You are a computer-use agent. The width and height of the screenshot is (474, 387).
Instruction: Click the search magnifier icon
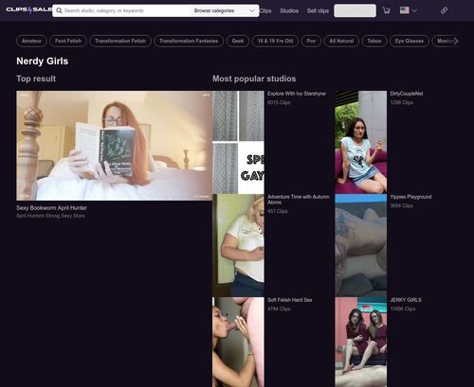pyautogui.click(x=59, y=10)
